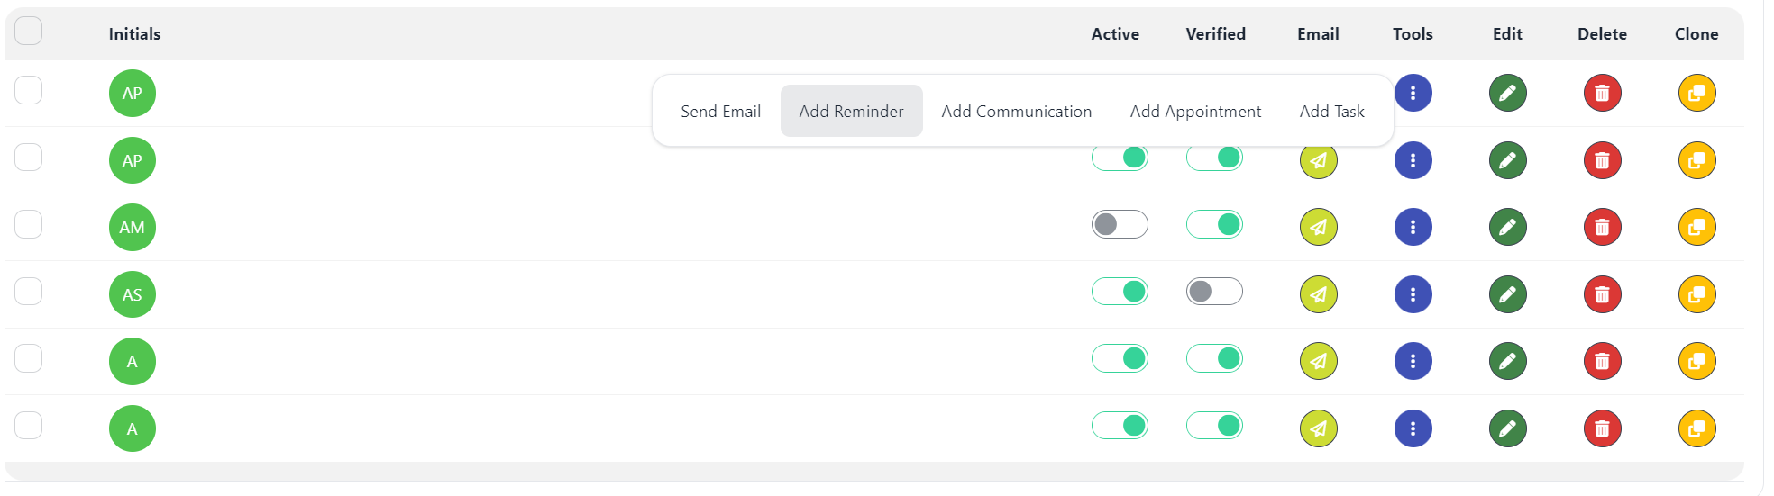This screenshot has width=1774, height=496.
Task: Tick the select-all checkbox in header
Action: point(29,31)
